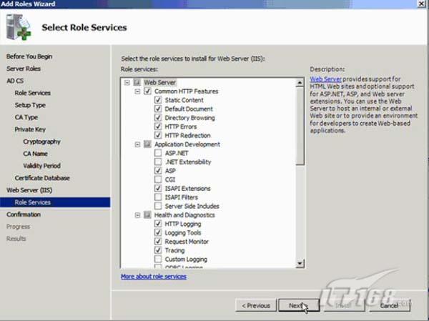Collapse the Common HTTP Features group
429x321 pixels.
click(137, 92)
